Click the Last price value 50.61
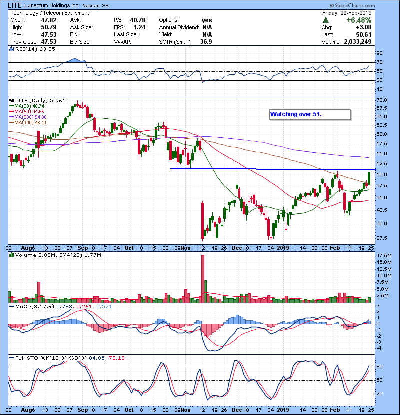The height and width of the screenshot is (415, 400). (363, 34)
